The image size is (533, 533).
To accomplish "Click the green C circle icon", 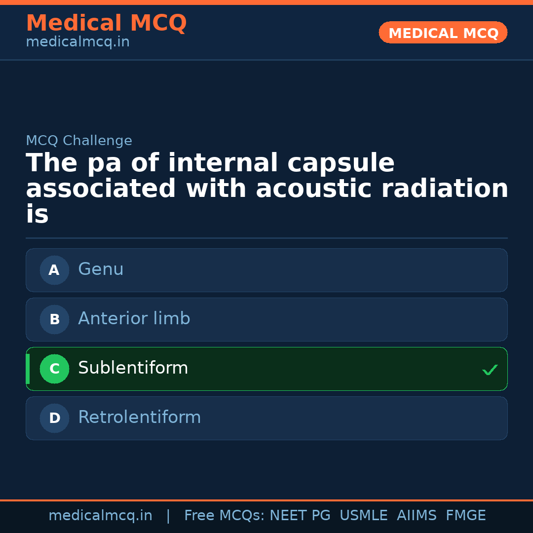I will (54, 369).
